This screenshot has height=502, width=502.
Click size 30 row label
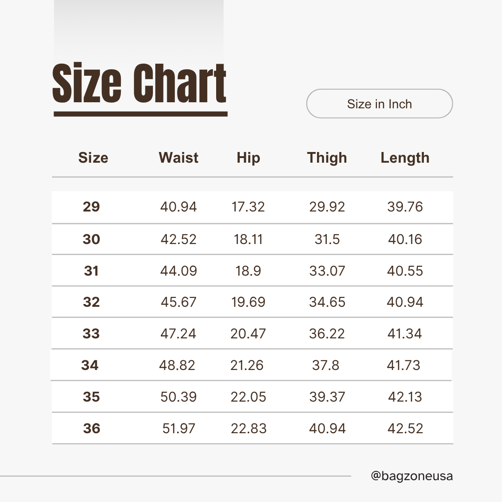click(91, 239)
